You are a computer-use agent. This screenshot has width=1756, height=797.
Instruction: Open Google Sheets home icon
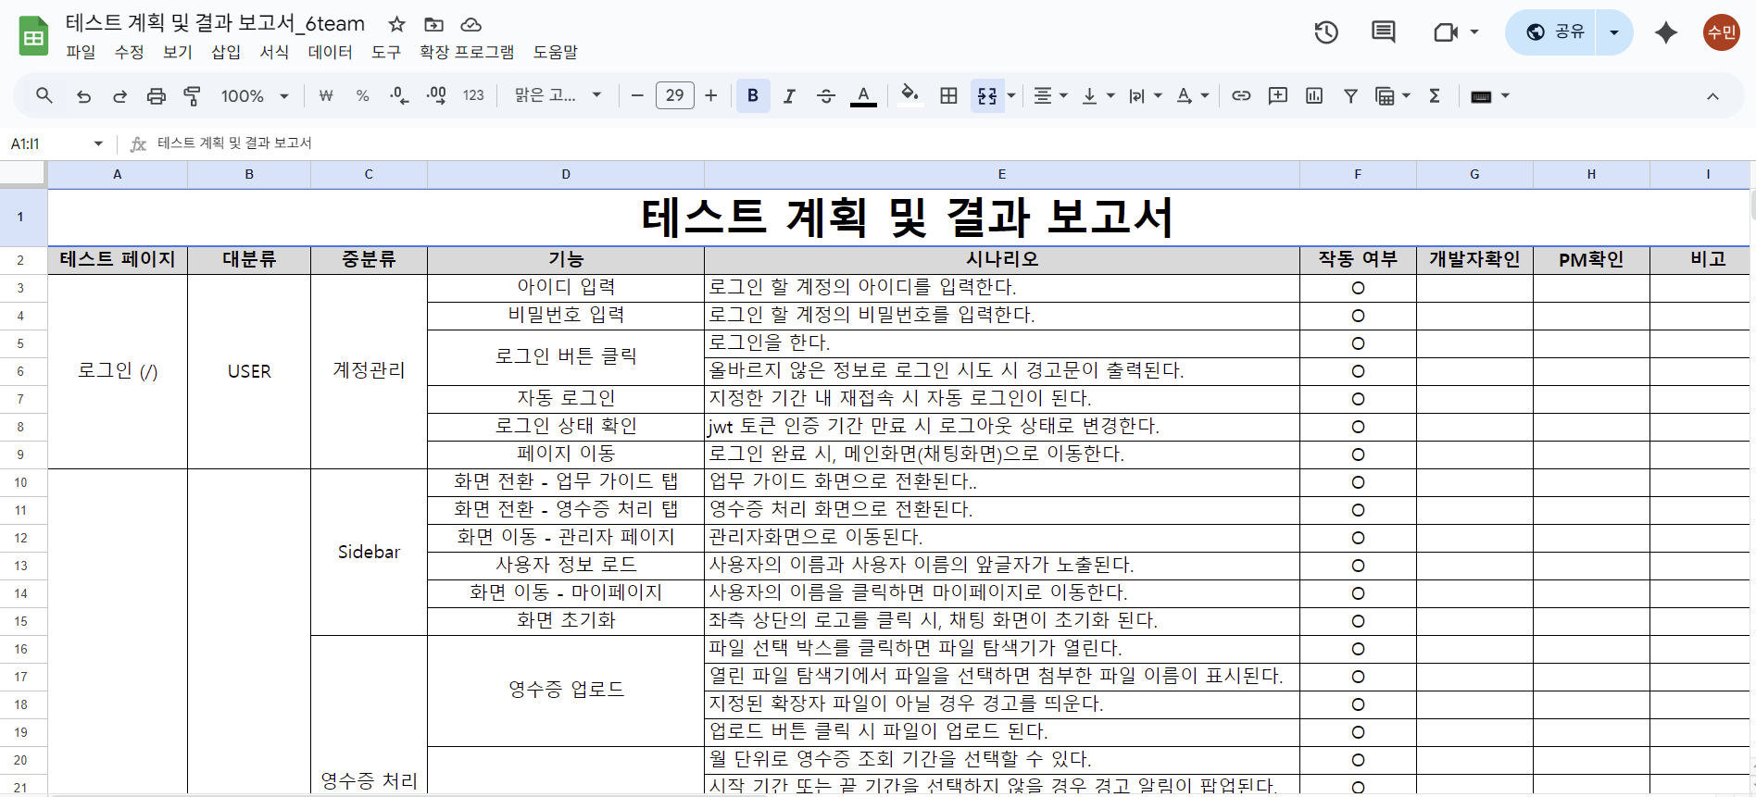pos(33,36)
